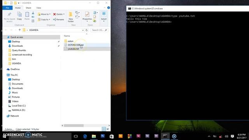The width and height of the screenshot is (249, 140).
Task: Click the Explorer help icon
Action: [109, 8]
